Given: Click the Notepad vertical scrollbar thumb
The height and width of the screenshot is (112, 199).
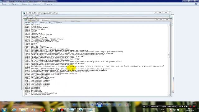Looking at the screenshot, I should coord(169,55).
